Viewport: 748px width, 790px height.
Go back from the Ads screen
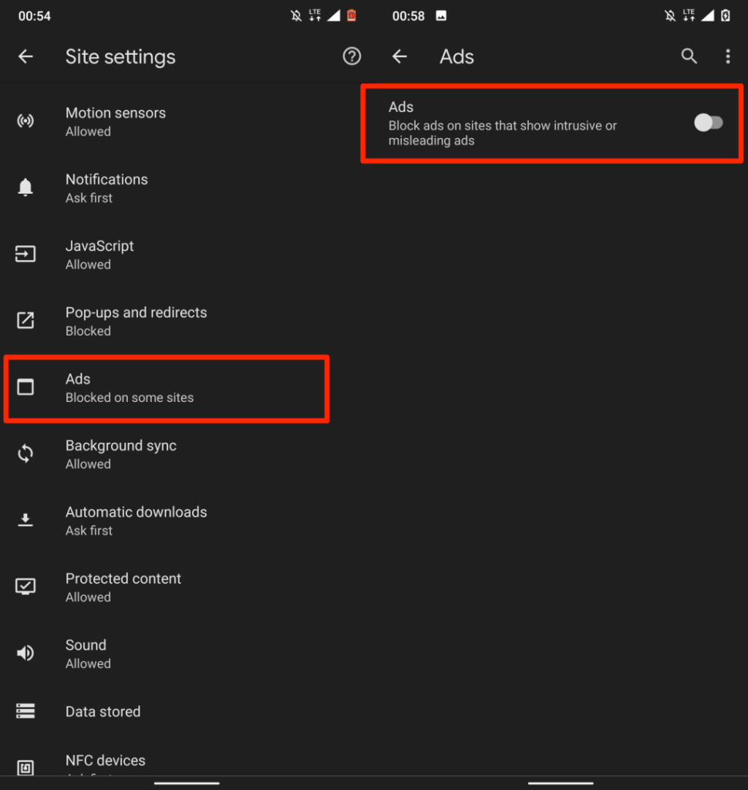pos(399,56)
